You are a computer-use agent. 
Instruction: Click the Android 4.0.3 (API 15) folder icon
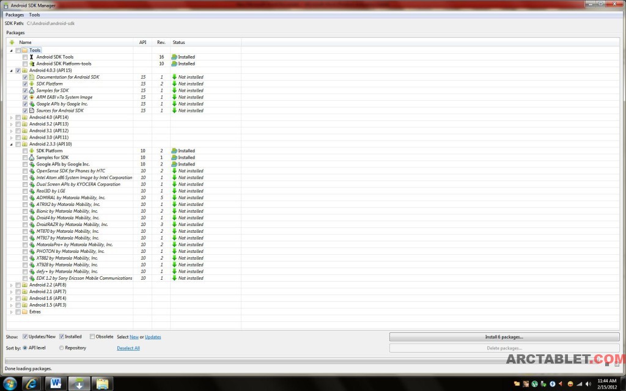click(24, 71)
